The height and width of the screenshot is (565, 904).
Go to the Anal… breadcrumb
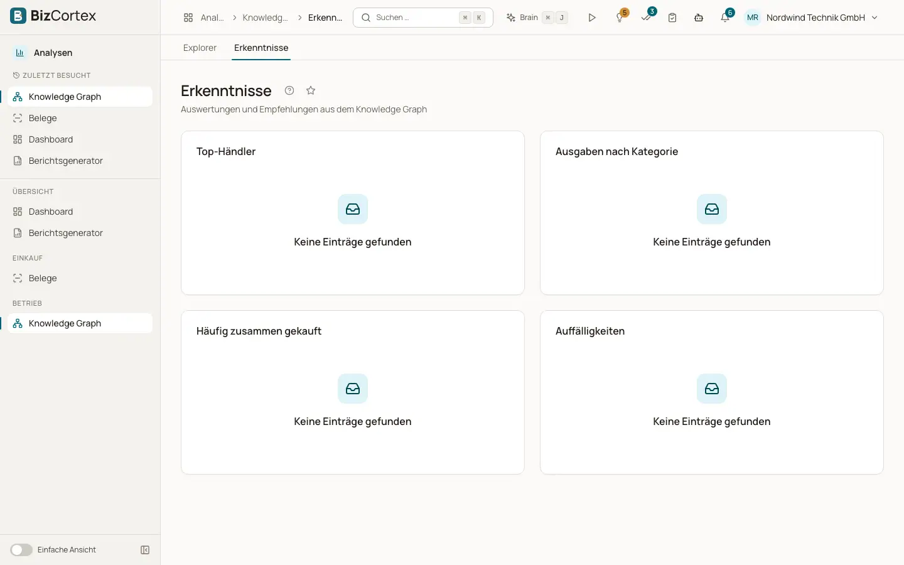(x=212, y=18)
